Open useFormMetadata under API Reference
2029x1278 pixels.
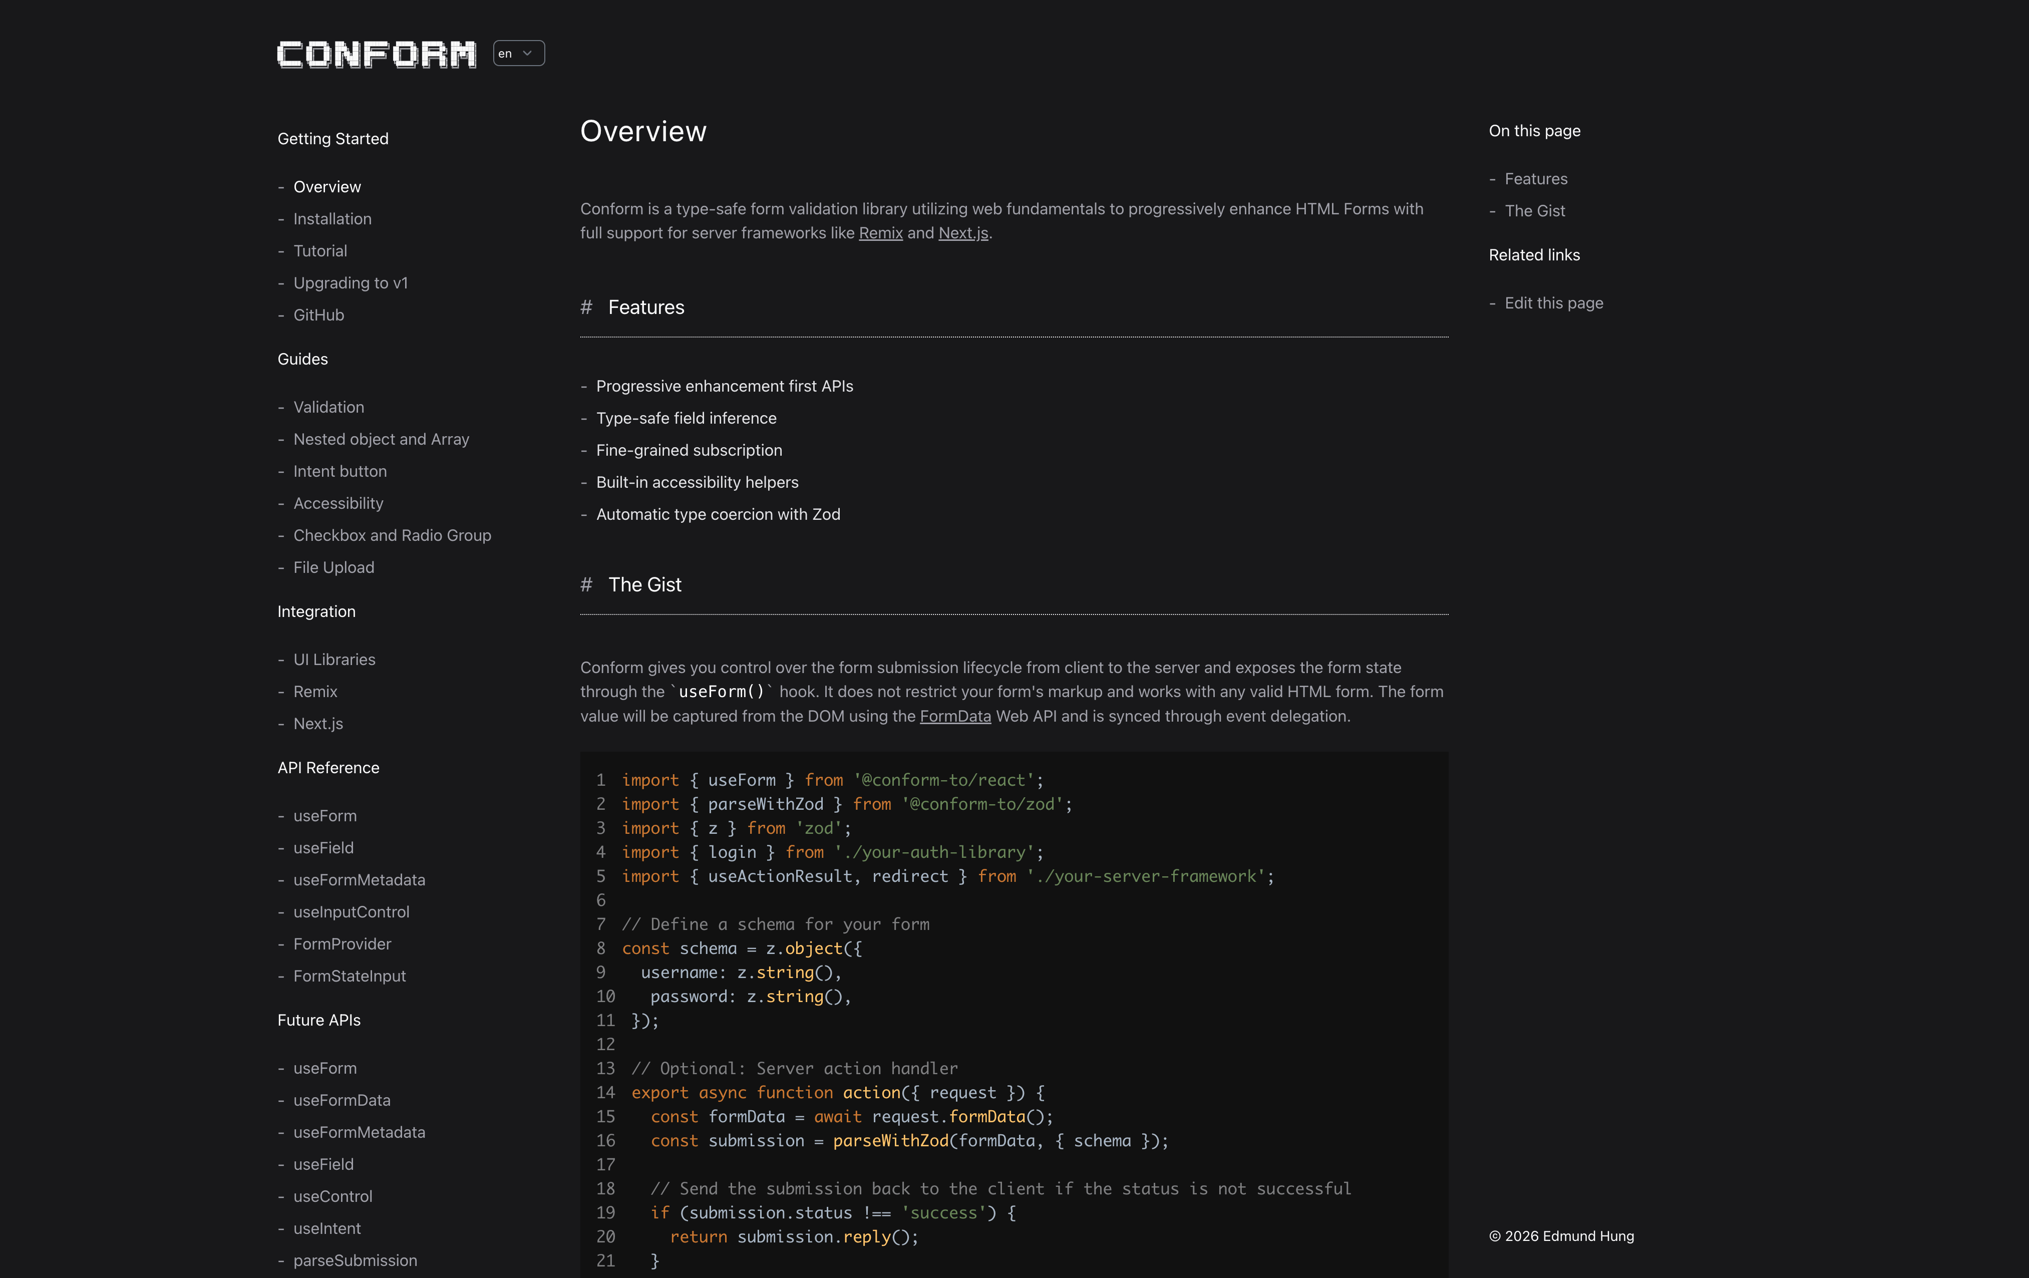359,879
